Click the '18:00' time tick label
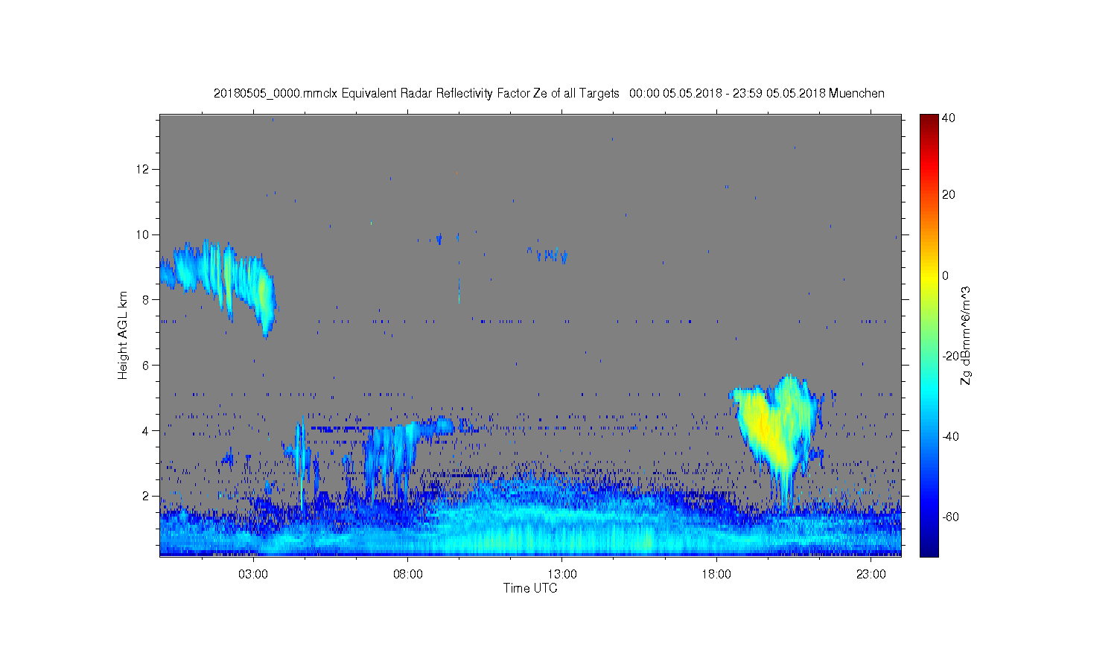Image resolution: width=1117 pixels, height=670 pixels. (x=716, y=575)
